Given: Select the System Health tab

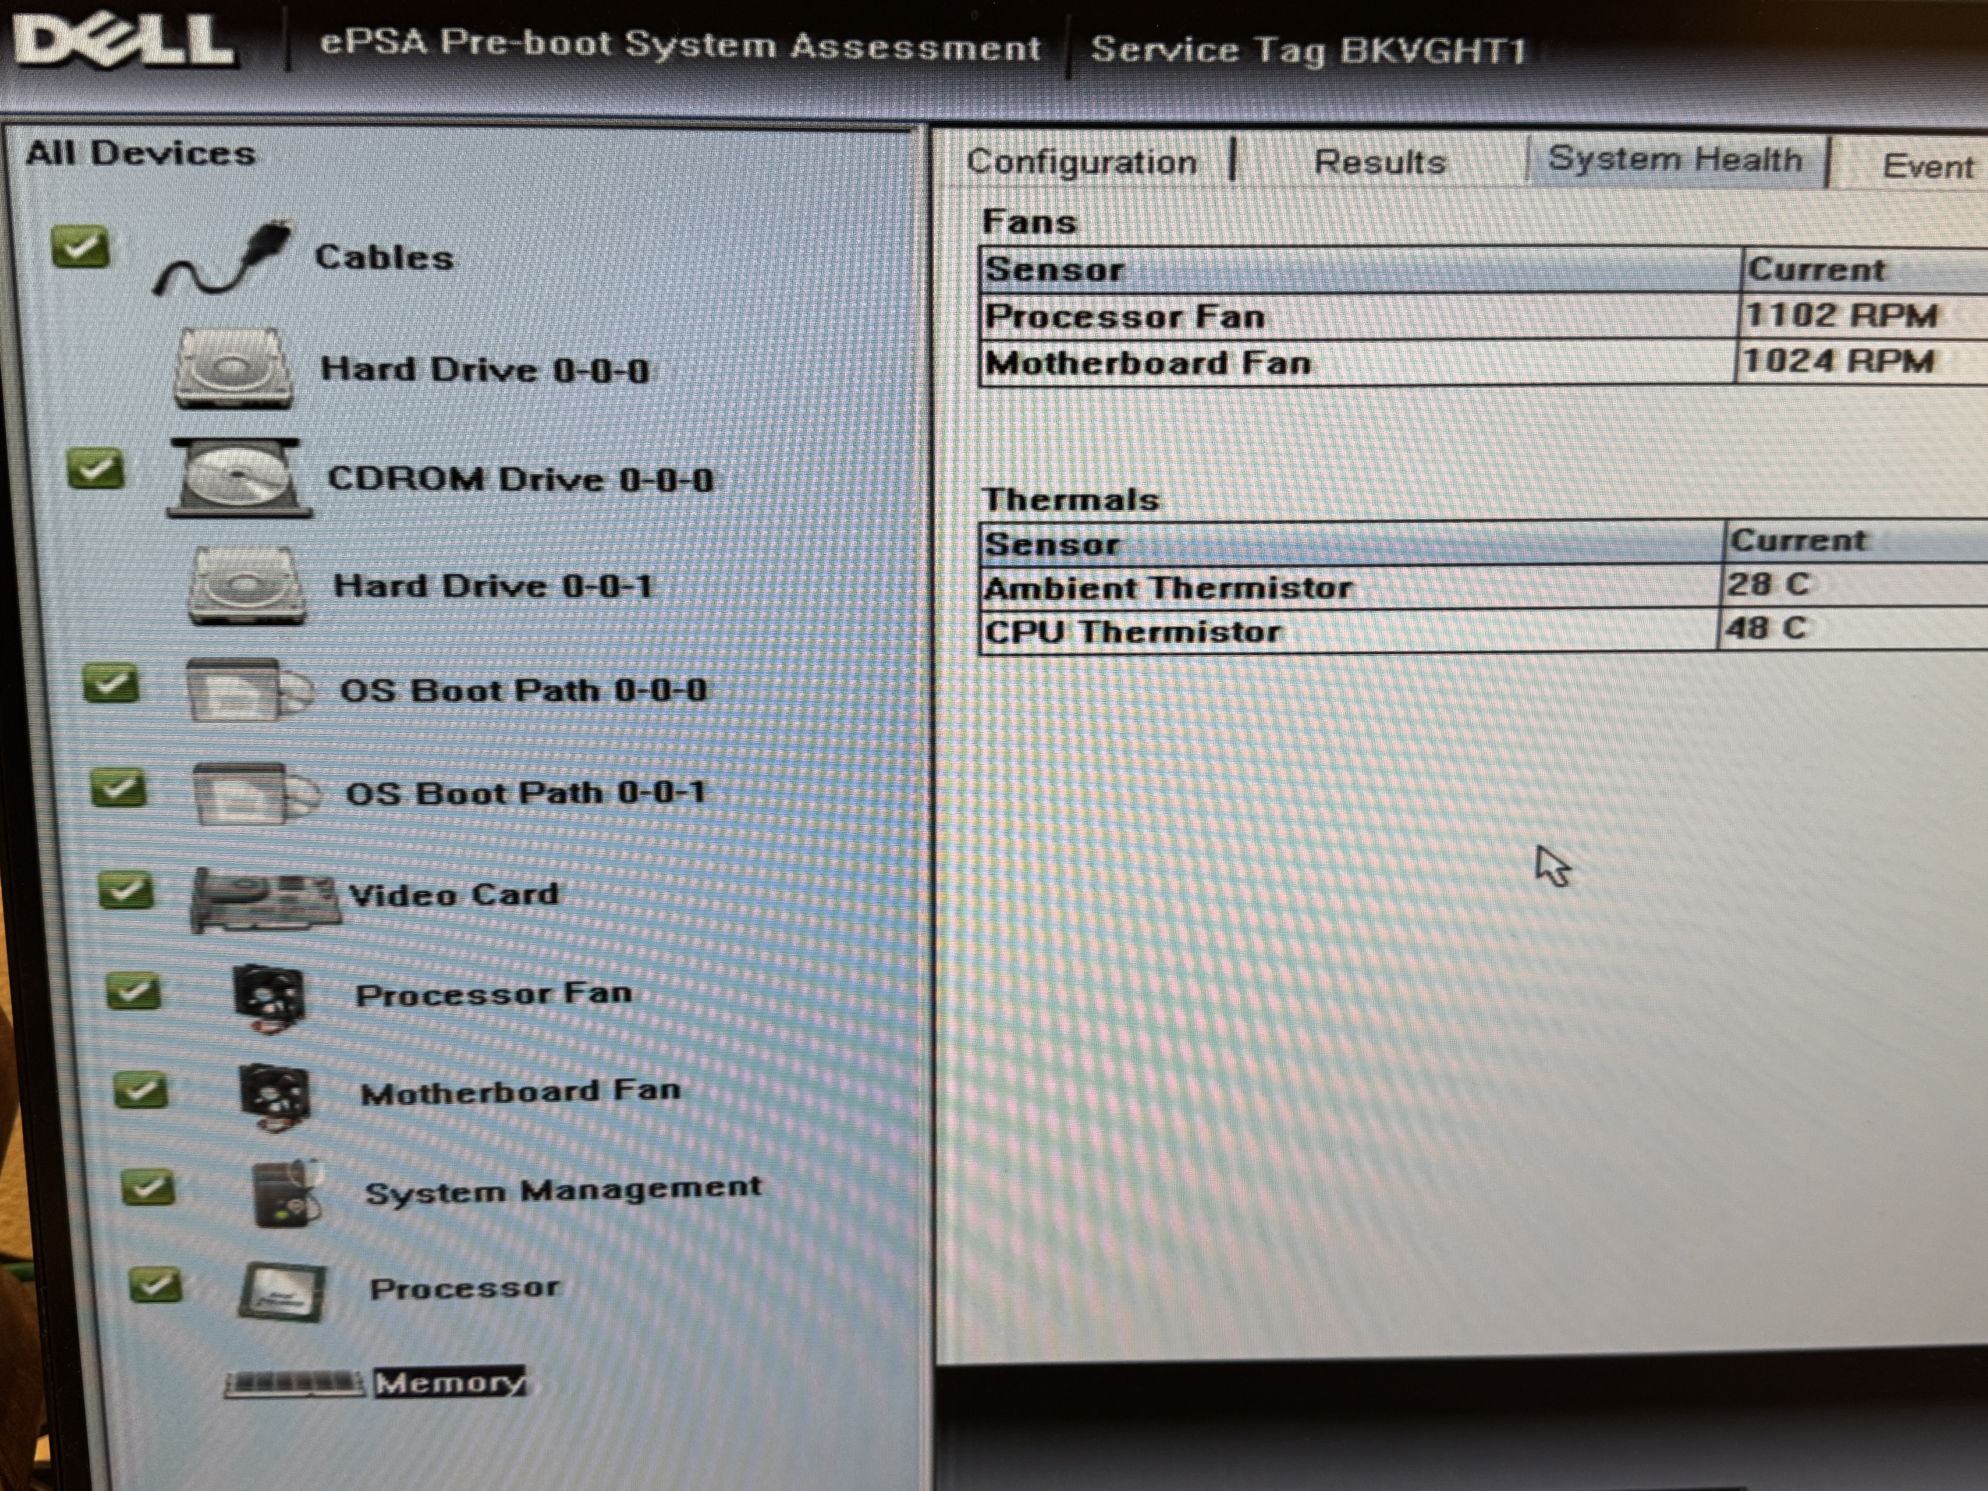Looking at the screenshot, I should pos(1674,160).
